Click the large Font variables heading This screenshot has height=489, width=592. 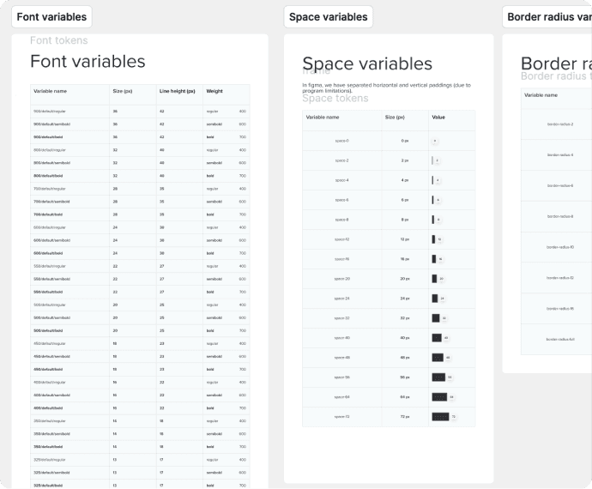click(88, 61)
